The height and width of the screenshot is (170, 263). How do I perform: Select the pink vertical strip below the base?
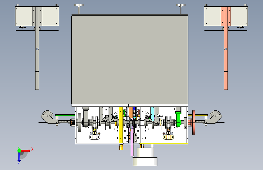(132, 142)
